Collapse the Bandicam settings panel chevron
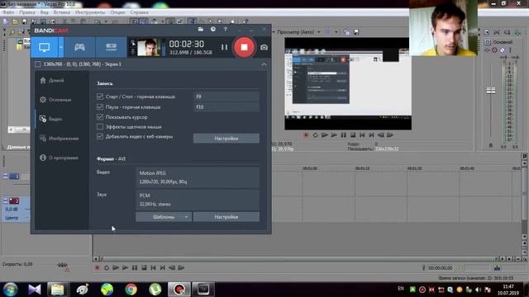This screenshot has height=297, width=529. 264,64
